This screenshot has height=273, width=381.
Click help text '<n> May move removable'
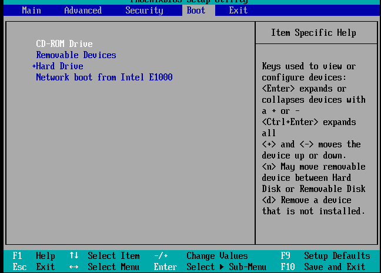pos(313,167)
